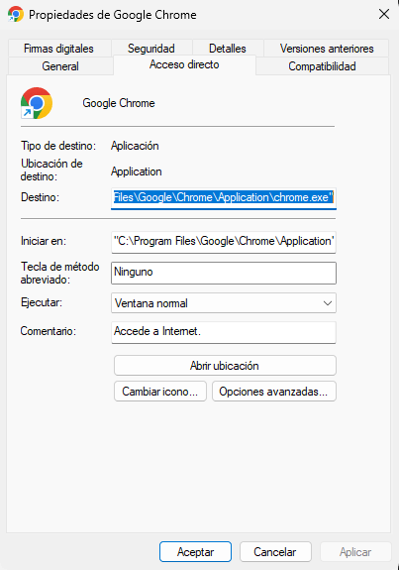Click the large Google Chrome shortcut icon
Screen dimensions: 399x570
coord(37,103)
